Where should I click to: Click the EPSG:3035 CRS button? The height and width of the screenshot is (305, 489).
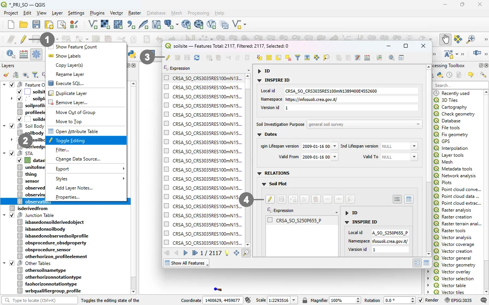coord(458,300)
